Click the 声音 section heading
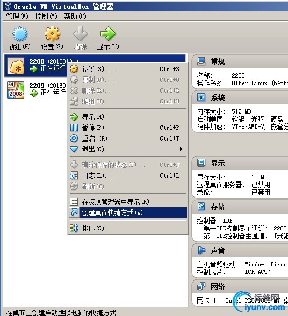This screenshot has width=288, height=316. [x=218, y=250]
